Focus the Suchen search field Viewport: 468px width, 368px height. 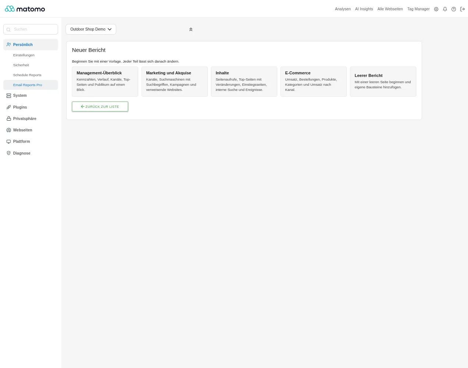coord(31,29)
